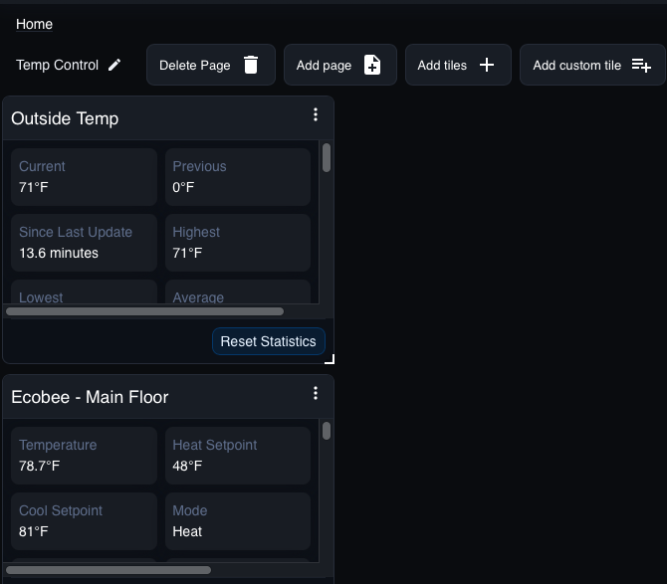Image resolution: width=667 pixels, height=584 pixels.
Task: Click the Ecobee tile vertical scrollbar
Action: (x=327, y=431)
